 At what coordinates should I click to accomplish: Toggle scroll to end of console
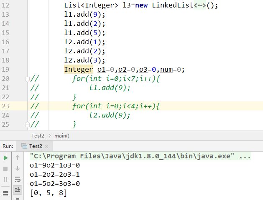[x=18, y=190]
